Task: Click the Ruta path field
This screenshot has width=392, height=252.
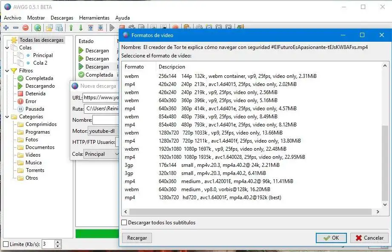Action: pos(102,109)
